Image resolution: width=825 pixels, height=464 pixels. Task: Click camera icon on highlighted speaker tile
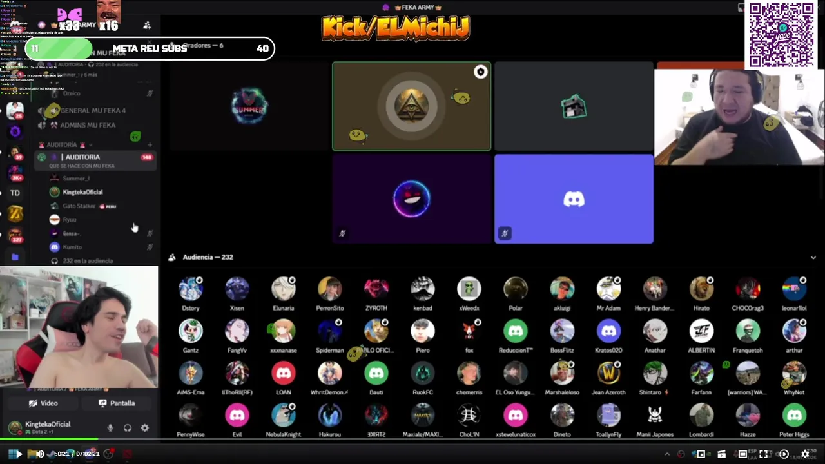[x=480, y=72]
